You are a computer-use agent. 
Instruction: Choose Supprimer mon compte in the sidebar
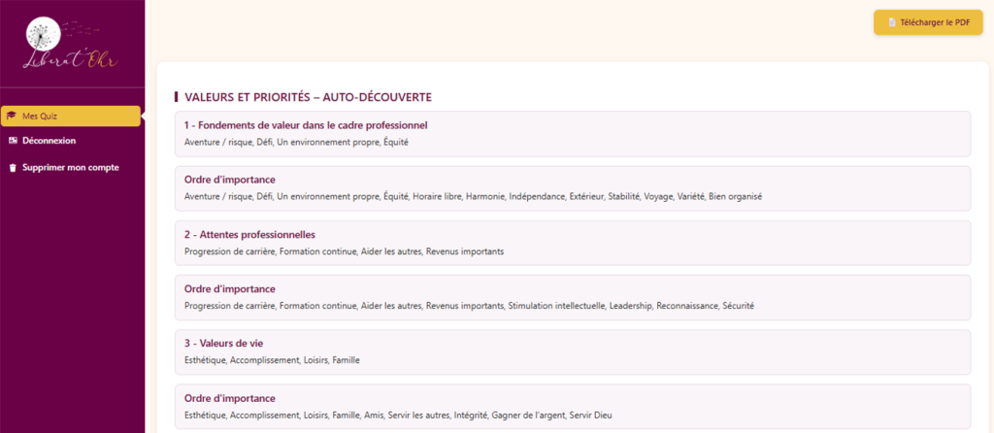point(70,168)
